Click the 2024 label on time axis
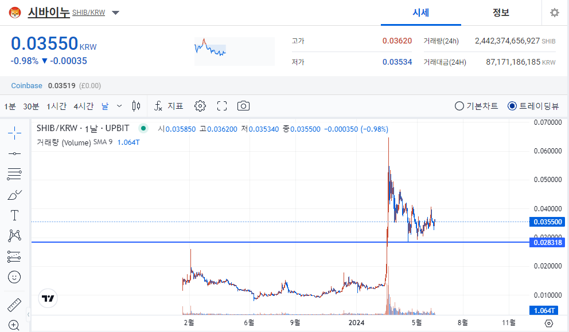This screenshot has height=332, width=569. coord(356,323)
